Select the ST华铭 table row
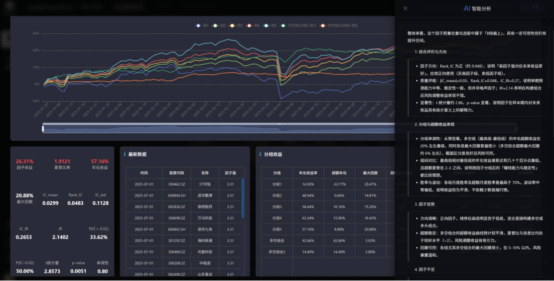554x281 pixels. 185,184
